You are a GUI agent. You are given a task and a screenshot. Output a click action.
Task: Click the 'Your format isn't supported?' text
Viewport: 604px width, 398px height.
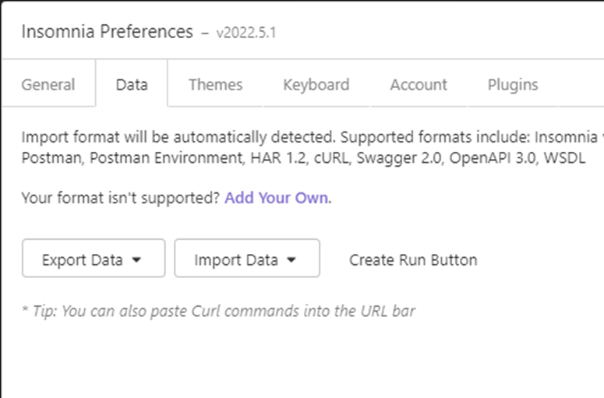point(121,198)
